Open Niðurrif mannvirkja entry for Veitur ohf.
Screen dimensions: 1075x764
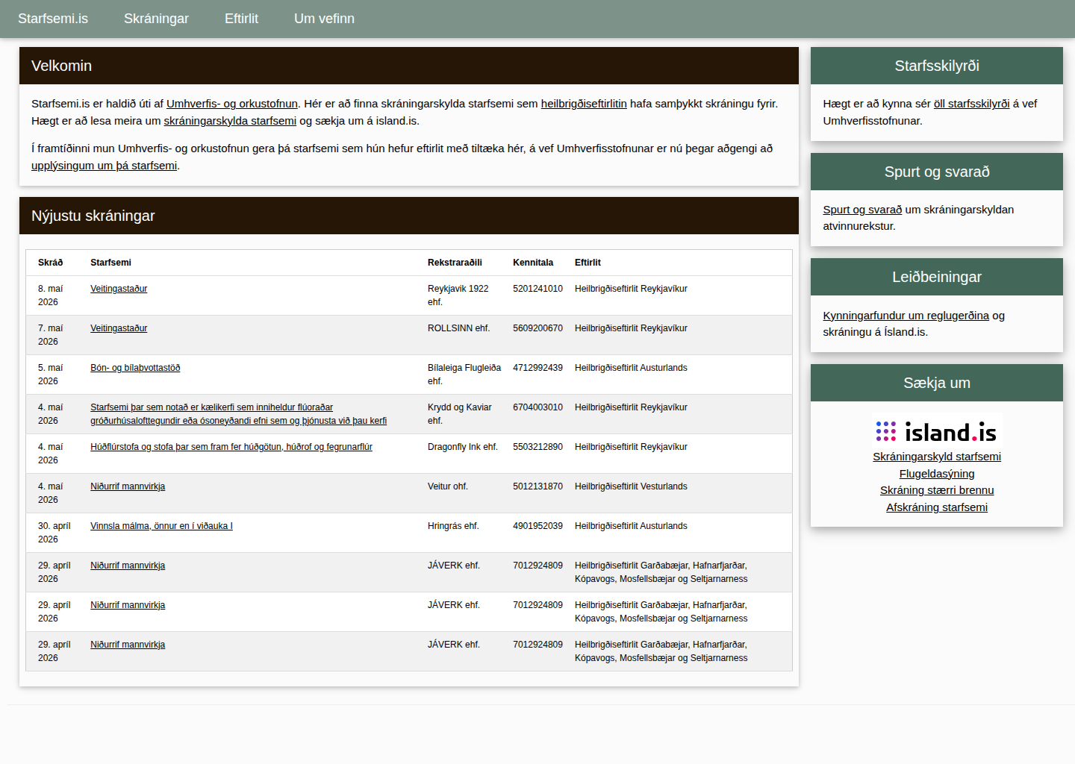point(128,486)
